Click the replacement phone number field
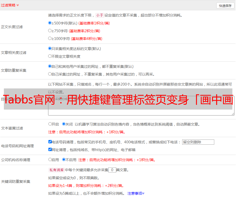 pos(198,142)
